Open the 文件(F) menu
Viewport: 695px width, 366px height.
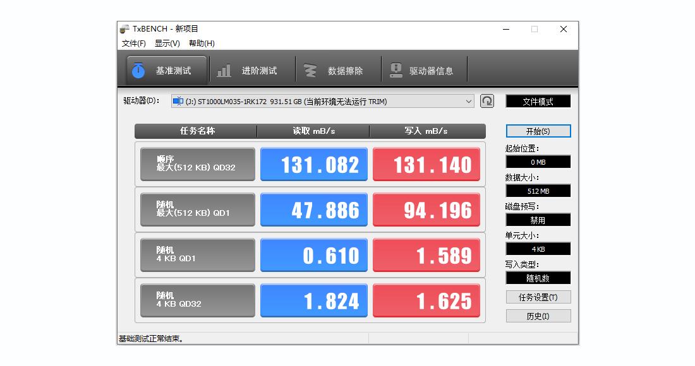tap(133, 43)
